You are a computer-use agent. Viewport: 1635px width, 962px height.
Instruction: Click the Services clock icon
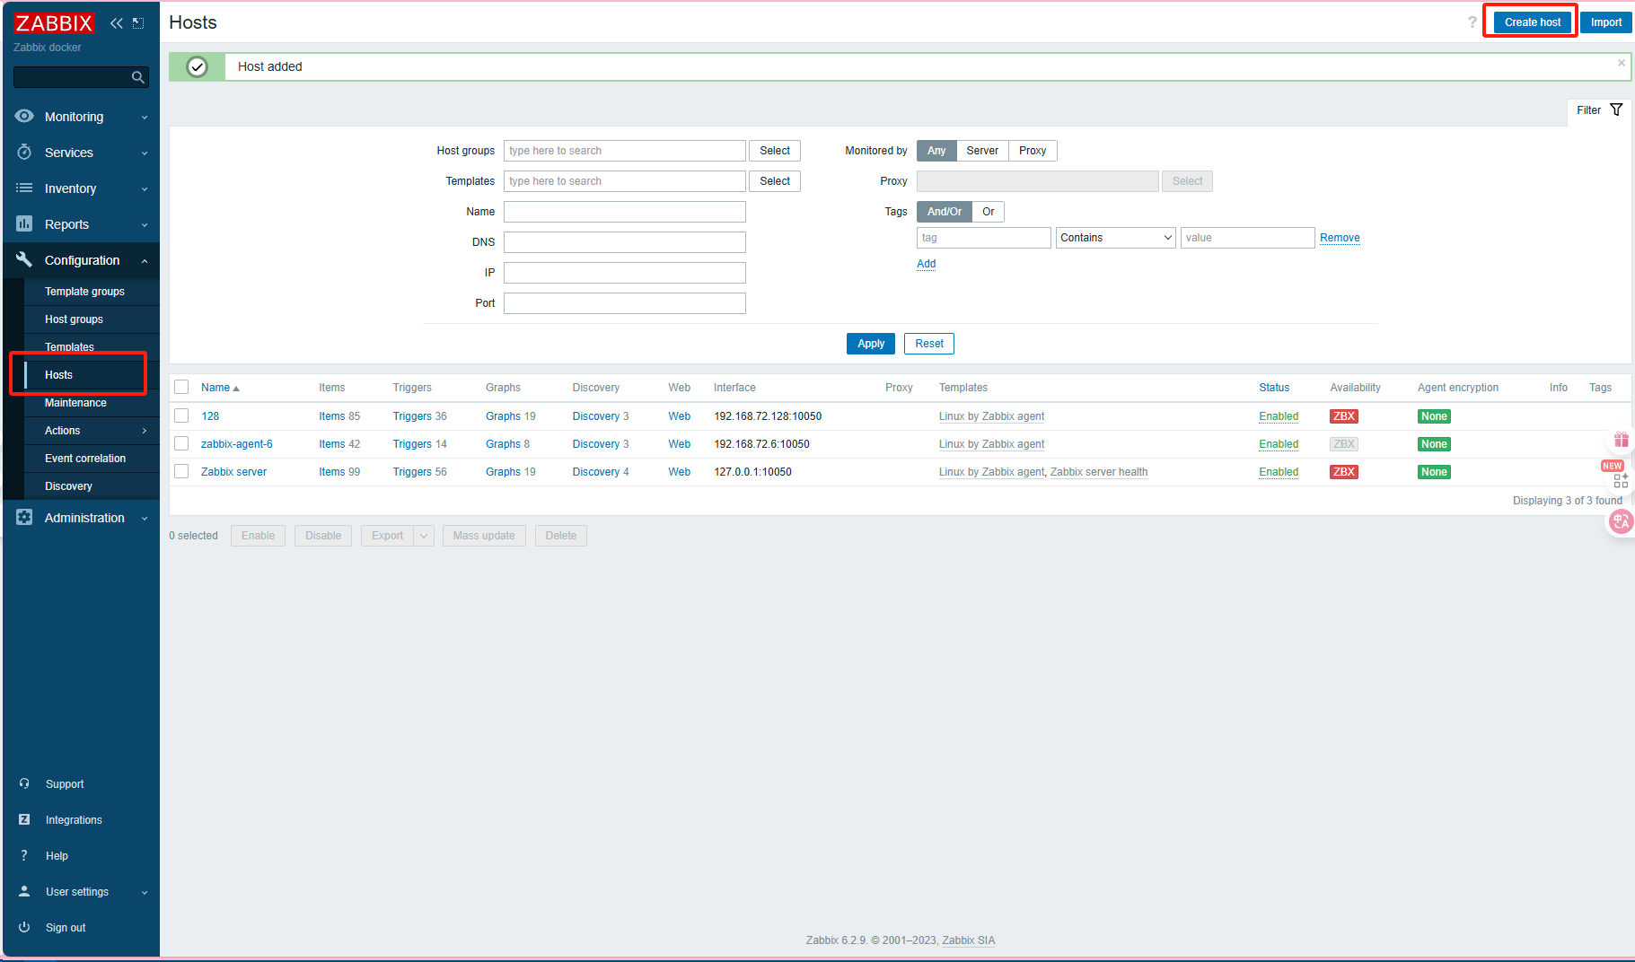pyautogui.click(x=24, y=153)
